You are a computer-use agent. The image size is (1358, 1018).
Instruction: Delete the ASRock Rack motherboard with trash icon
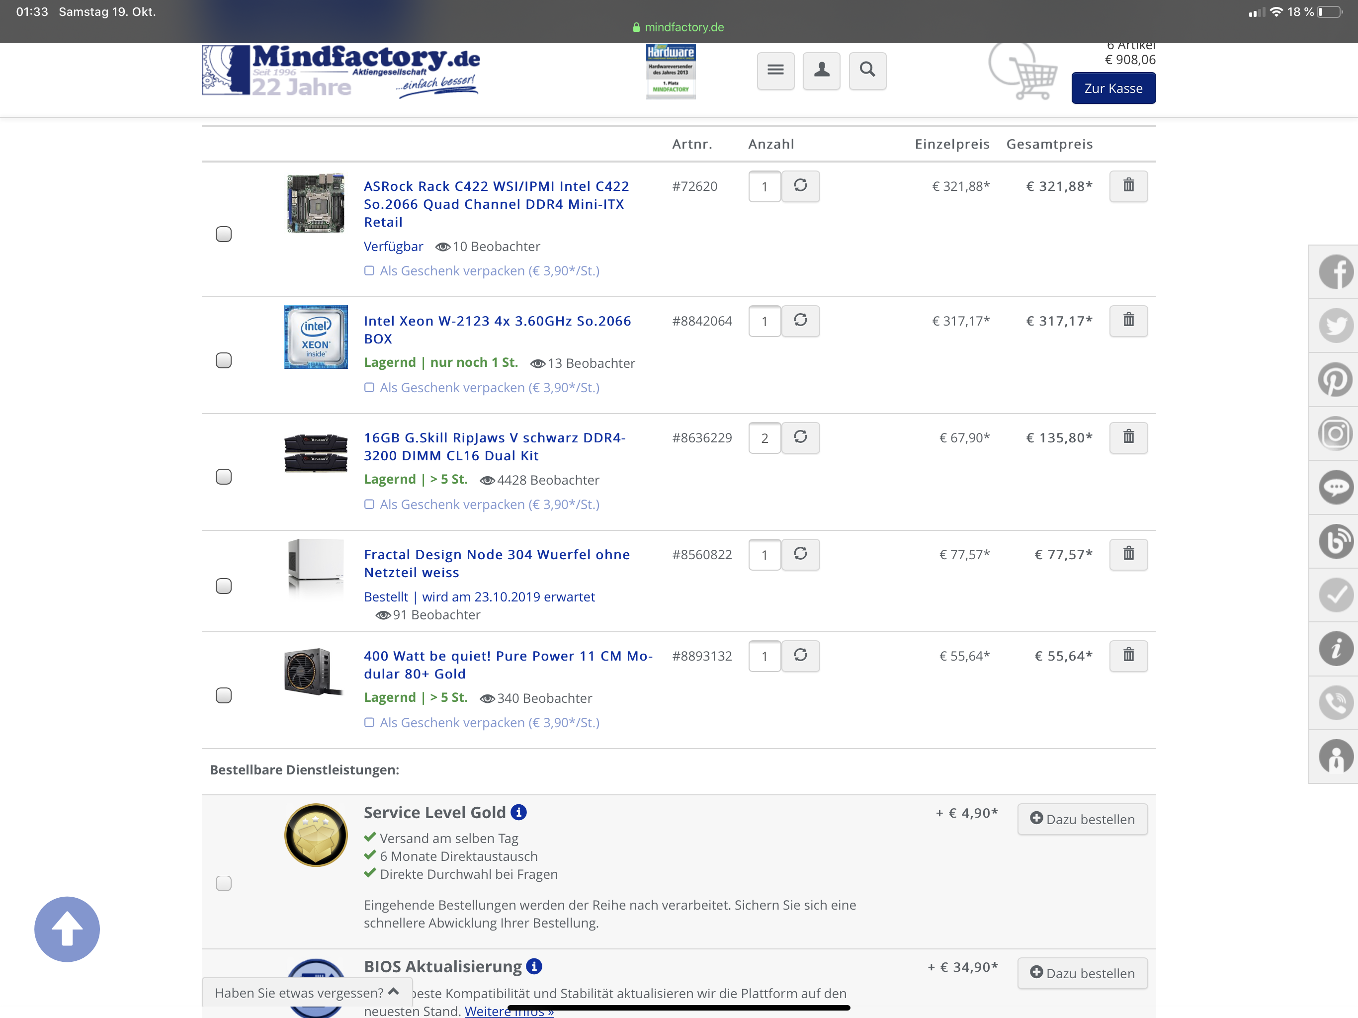pyautogui.click(x=1128, y=185)
